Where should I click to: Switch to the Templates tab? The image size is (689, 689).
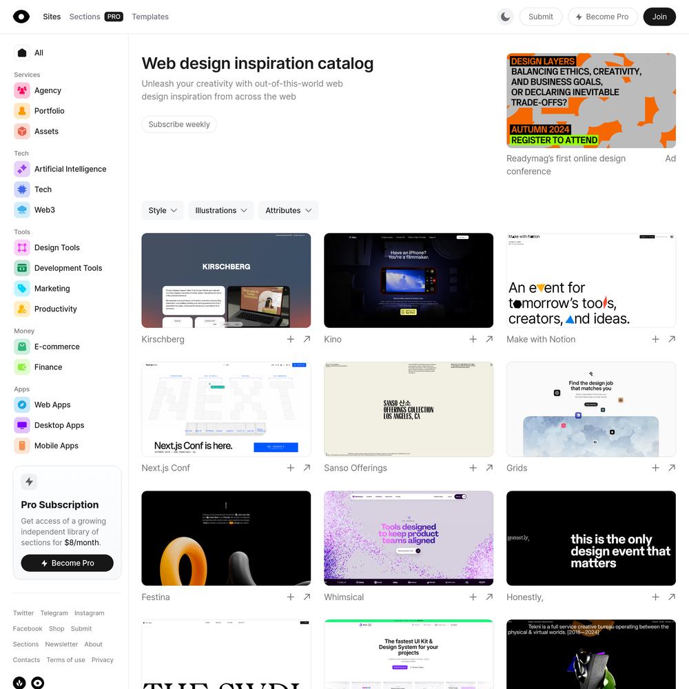coord(150,17)
